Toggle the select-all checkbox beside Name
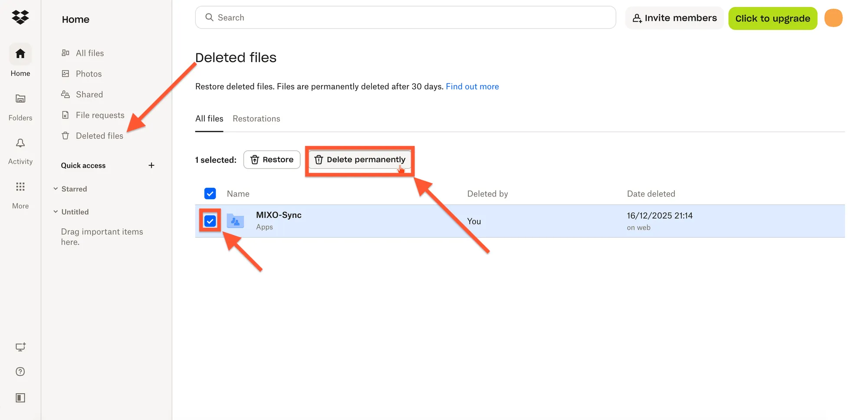This screenshot has height=420, width=868. tap(210, 194)
